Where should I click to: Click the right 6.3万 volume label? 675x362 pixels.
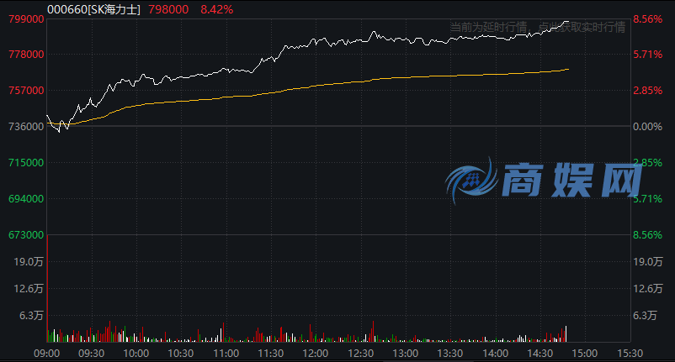point(646,316)
